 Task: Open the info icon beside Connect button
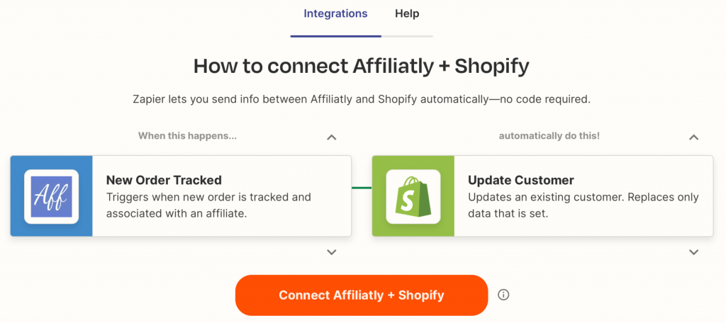(x=503, y=295)
